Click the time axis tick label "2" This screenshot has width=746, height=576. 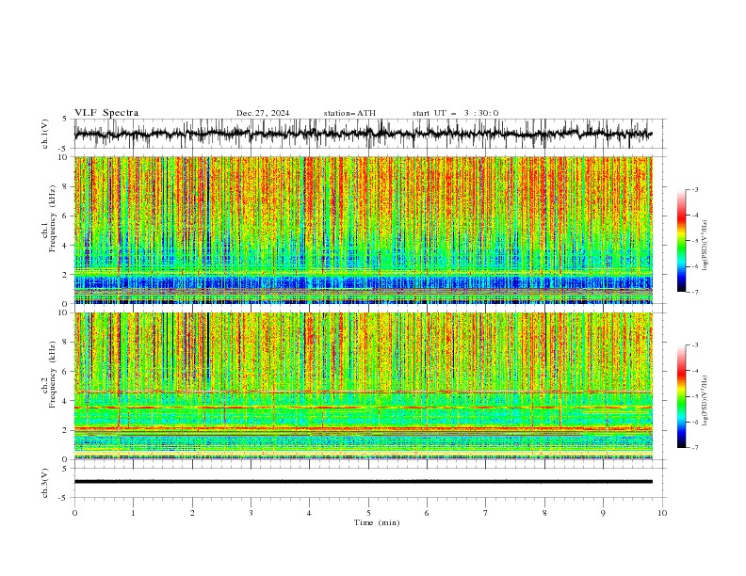click(192, 513)
